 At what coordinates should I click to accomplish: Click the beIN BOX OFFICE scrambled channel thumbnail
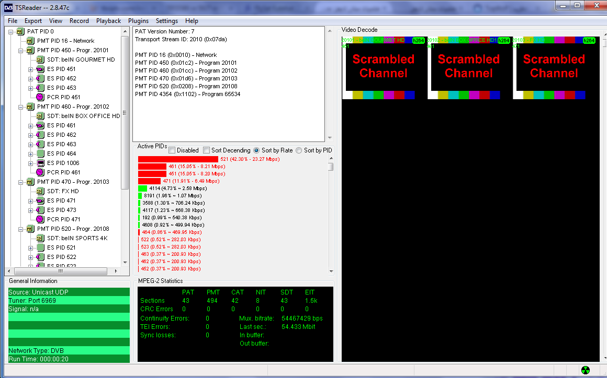point(469,67)
